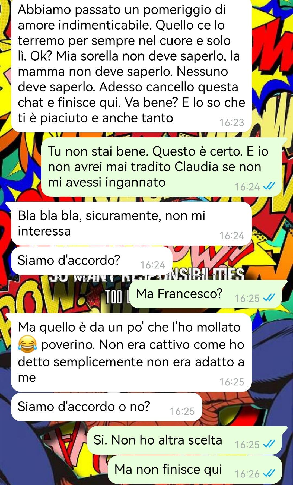Tap the 16:25 timestamp beside 'Siamo d'accordo o no?'

coord(182,411)
